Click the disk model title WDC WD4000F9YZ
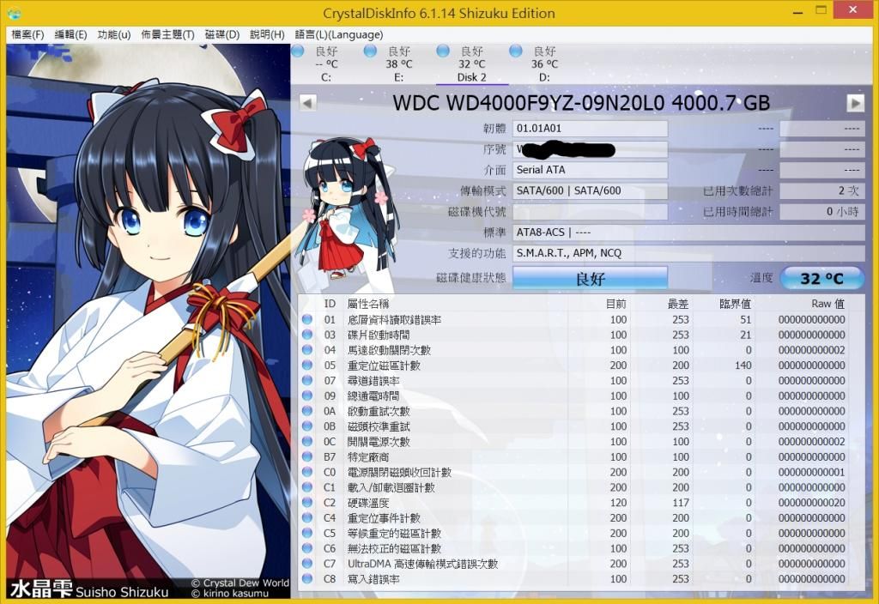The height and width of the screenshot is (604, 879). tap(581, 103)
